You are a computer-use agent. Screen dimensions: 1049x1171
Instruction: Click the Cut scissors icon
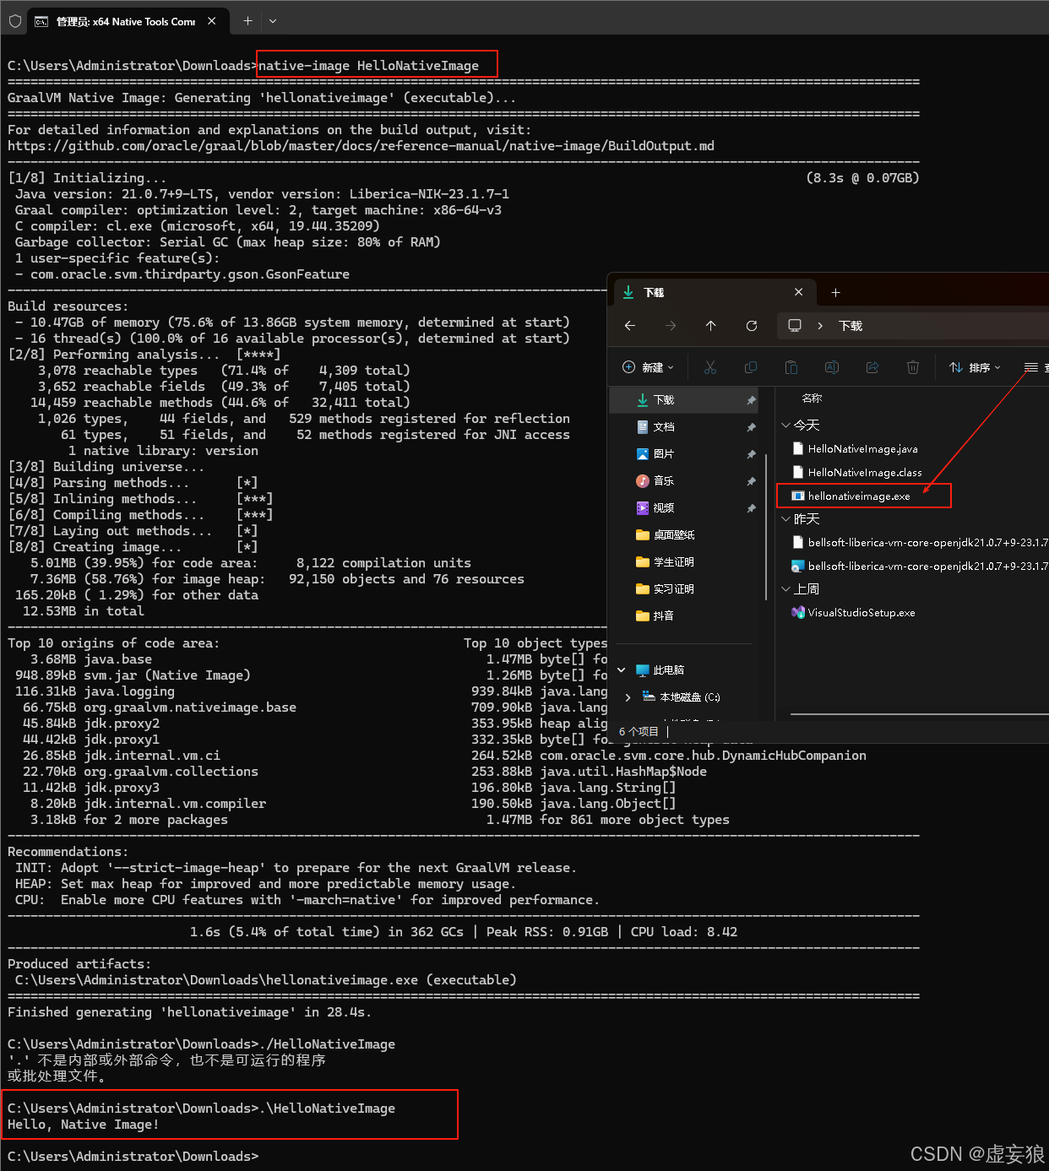coord(710,367)
